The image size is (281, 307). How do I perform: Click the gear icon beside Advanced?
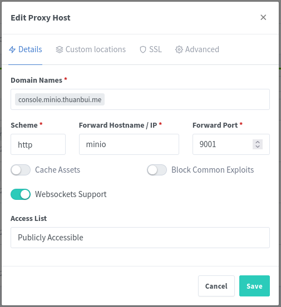(x=179, y=49)
